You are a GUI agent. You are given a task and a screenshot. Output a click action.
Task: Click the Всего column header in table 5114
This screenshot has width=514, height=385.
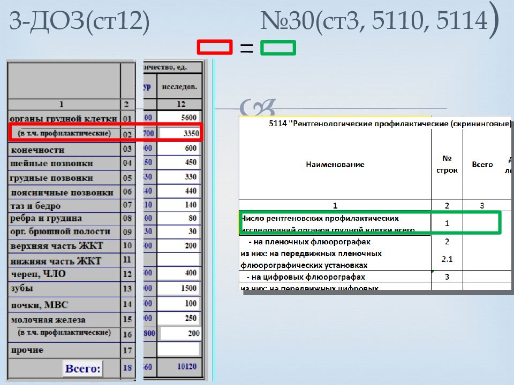[482, 164]
